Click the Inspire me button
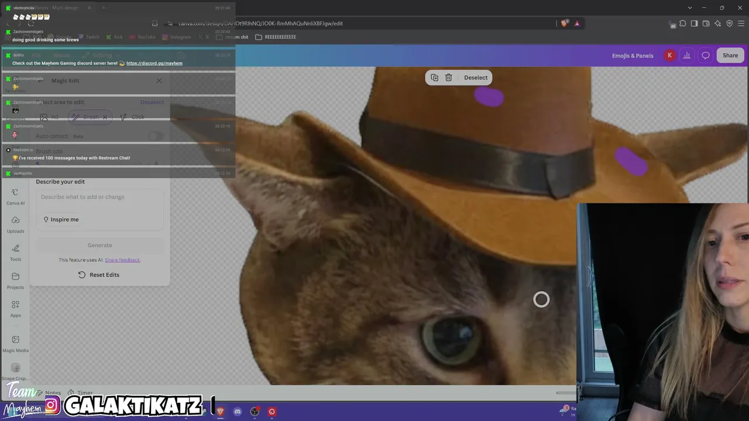 coord(61,220)
